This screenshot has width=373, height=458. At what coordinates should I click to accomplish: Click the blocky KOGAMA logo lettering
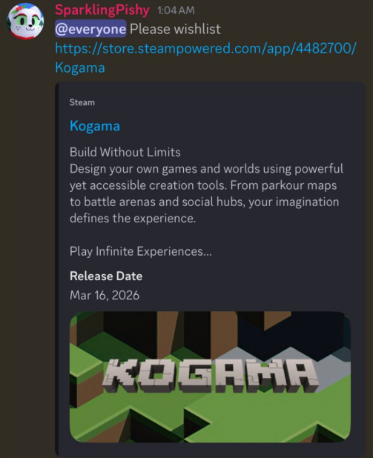(x=211, y=375)
